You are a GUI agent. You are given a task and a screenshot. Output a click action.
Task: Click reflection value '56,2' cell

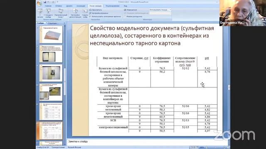[162, 72]
